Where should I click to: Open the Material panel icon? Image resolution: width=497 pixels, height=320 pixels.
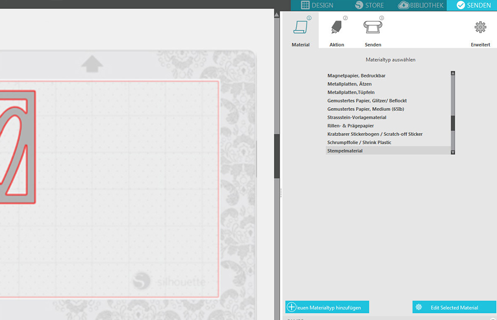(300, 28)
